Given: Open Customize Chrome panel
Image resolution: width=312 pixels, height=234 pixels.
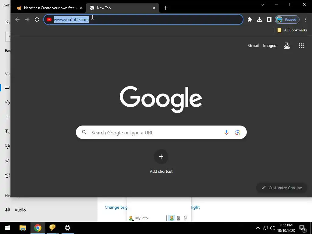Looking at the screenshot, I should pos(282,188).
